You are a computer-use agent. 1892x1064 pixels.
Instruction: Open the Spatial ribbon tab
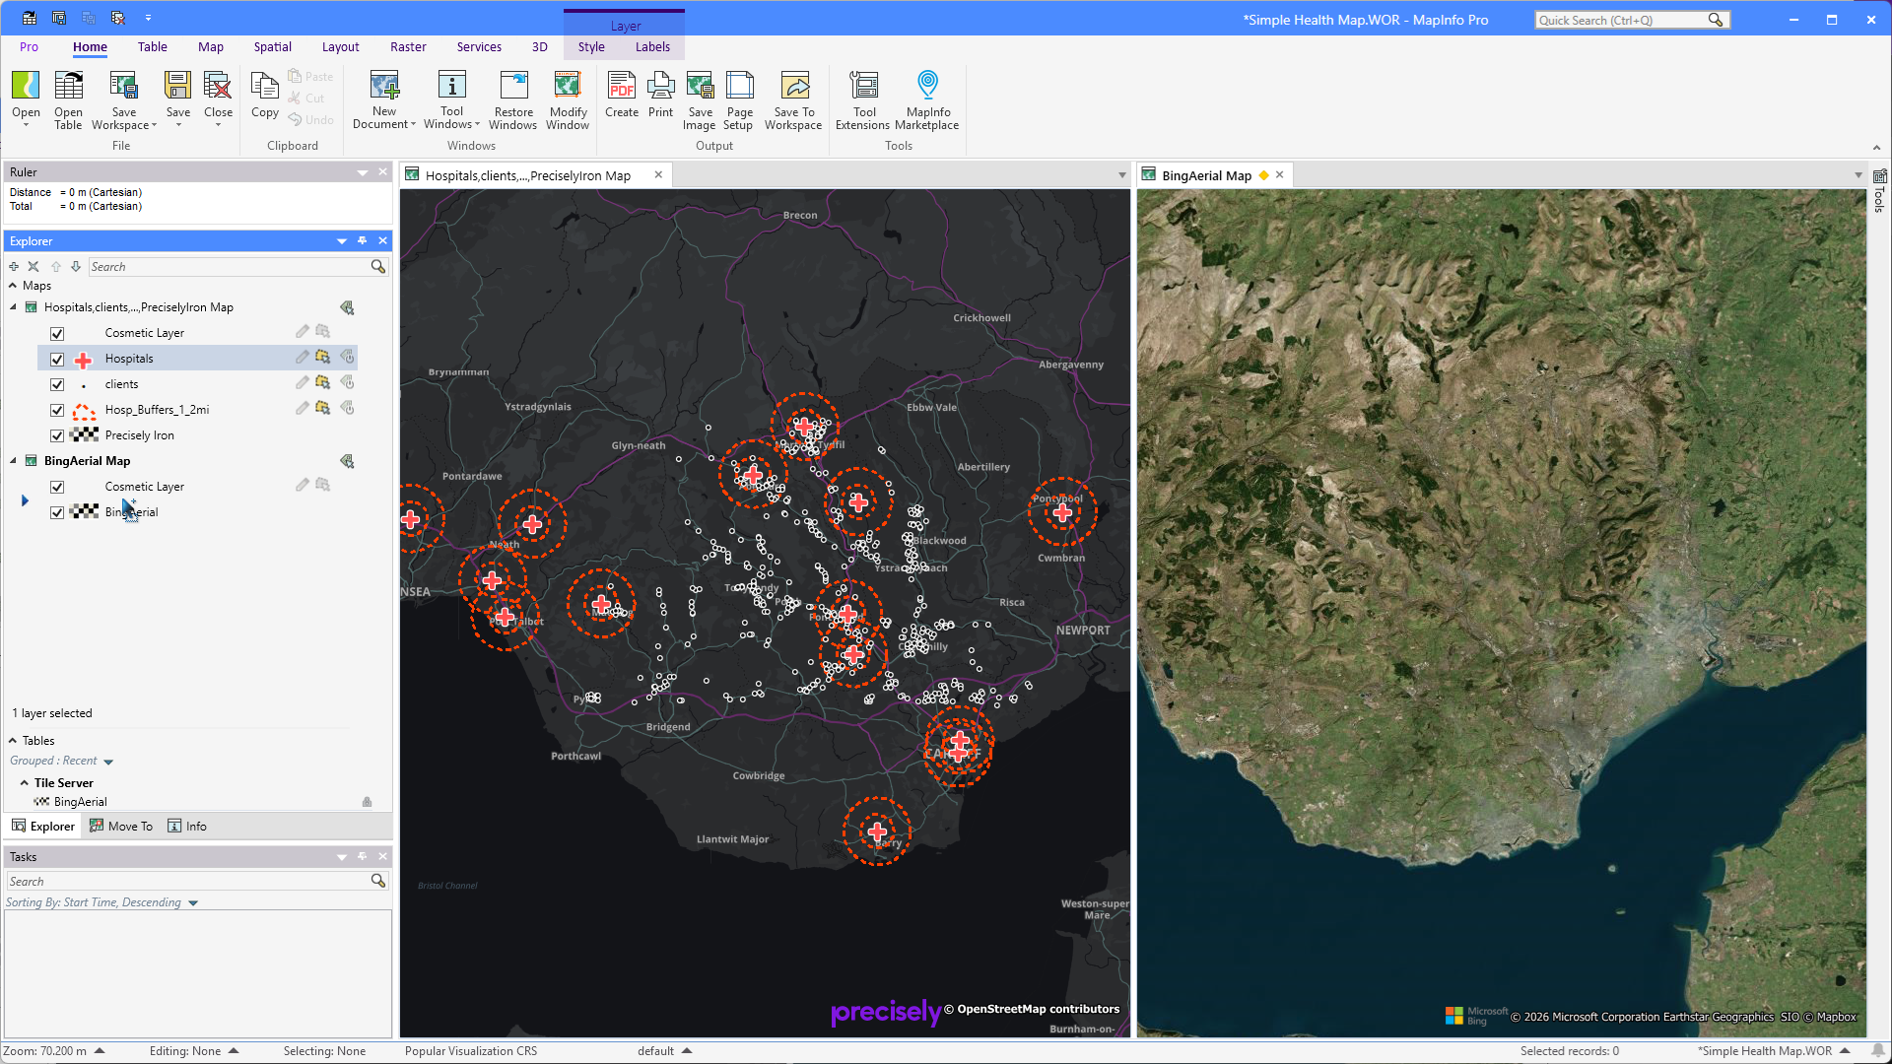point(272,47)
